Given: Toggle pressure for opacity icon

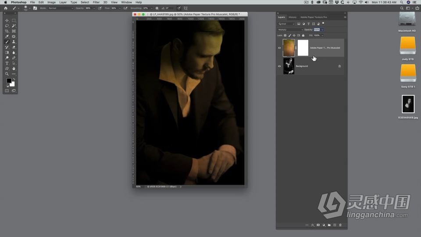Looking at the screenshot, I should 100,8.
